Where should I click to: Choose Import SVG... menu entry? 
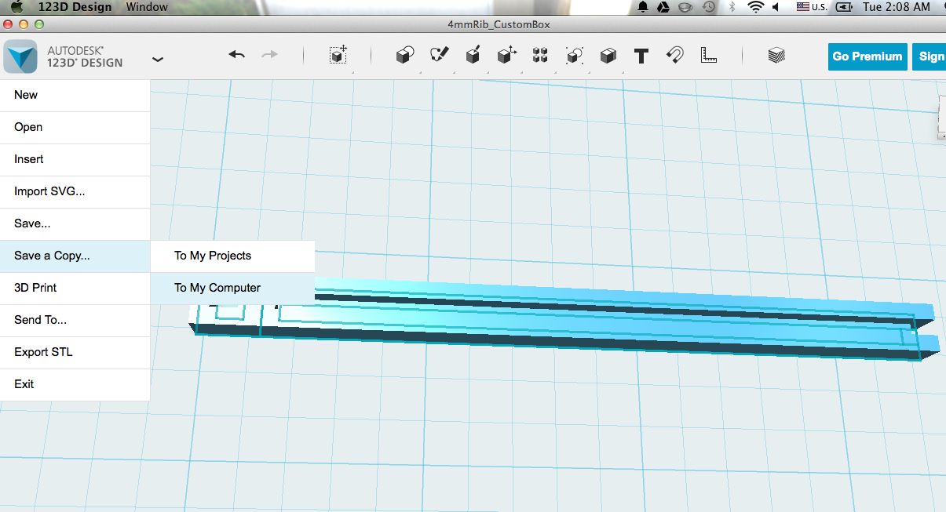(75, 191)
